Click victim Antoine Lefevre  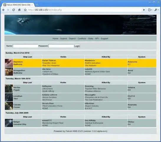50,95
